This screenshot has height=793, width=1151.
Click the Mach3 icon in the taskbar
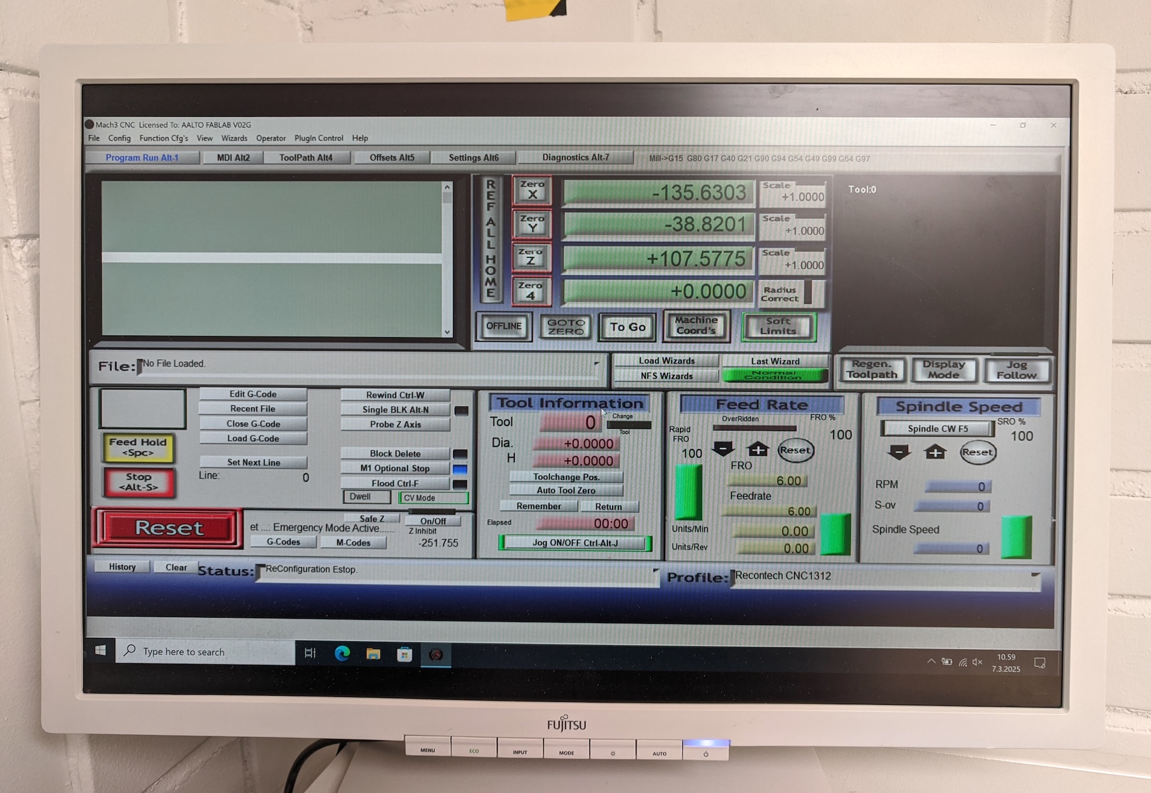tap(436, 655)
